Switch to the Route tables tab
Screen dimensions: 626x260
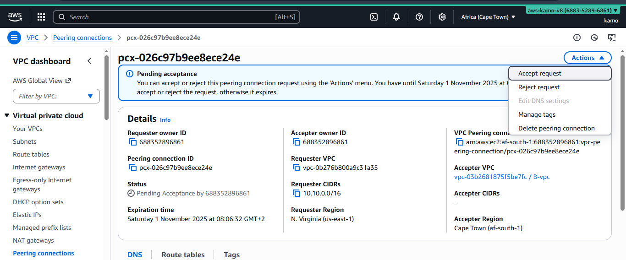(183, 255)
